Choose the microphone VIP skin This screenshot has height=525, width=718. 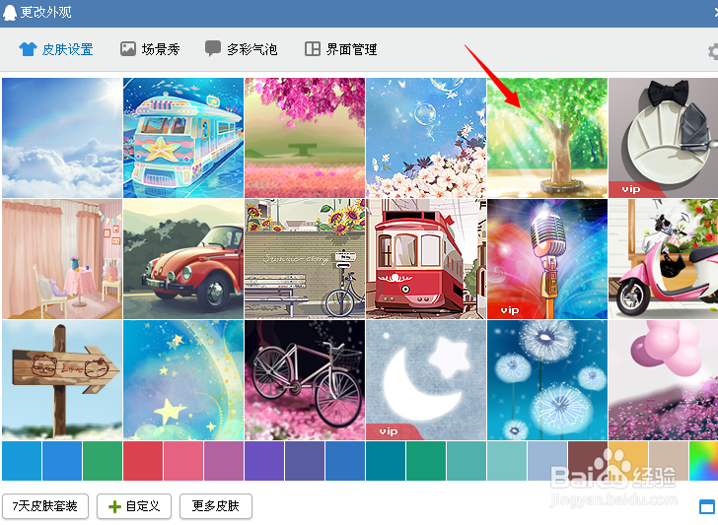coord(547,259)
